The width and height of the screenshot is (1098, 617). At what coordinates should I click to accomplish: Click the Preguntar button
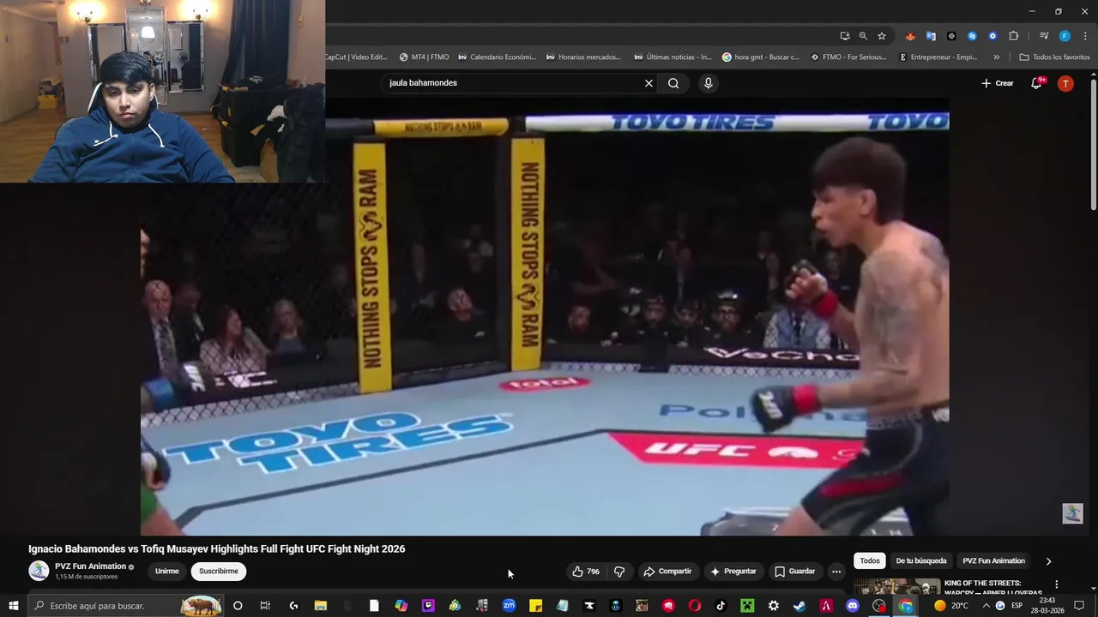[x=733, y=572]
